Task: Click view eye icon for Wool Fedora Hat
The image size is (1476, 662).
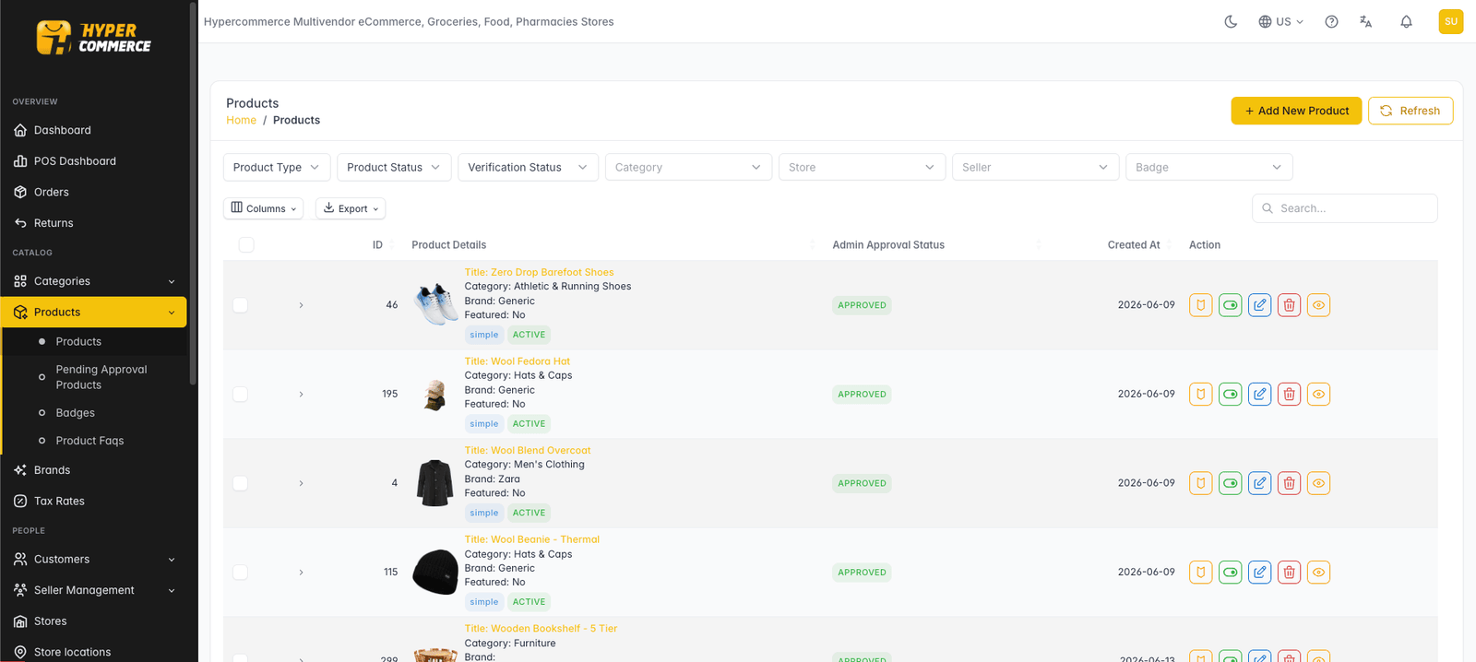Action: pyautogui.click(x=1319, y=395)
